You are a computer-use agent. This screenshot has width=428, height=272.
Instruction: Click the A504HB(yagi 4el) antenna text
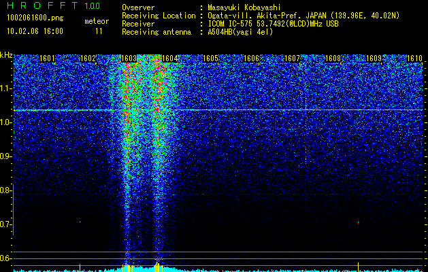click(x=240, y=32)
